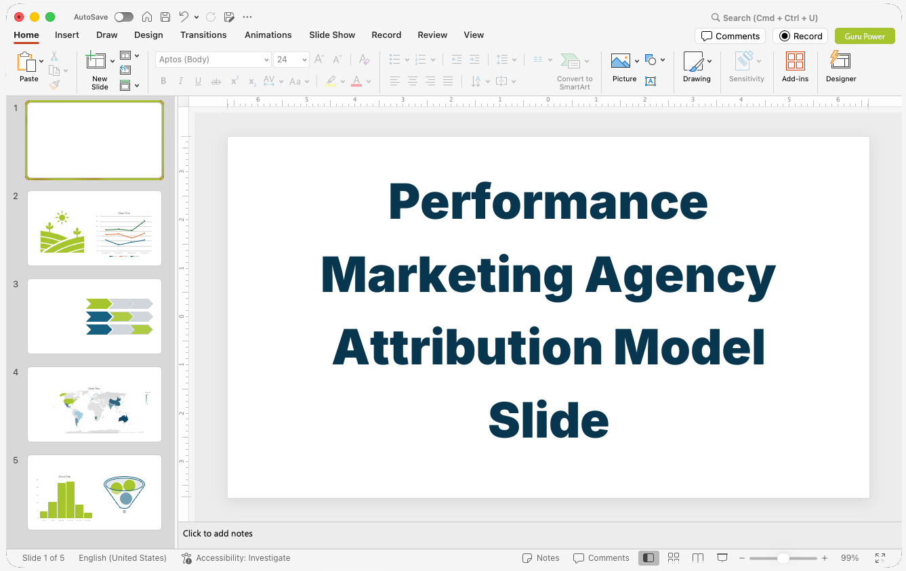Open the Designer pane
Viewport: 906px width, 571px height.
click(x=841, y=68)
